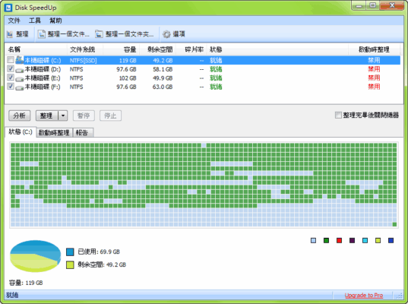Viewport: 408px width, 304px height.
Task: Click the NTFS[SSD] file system cell
Action: (83, 61)
